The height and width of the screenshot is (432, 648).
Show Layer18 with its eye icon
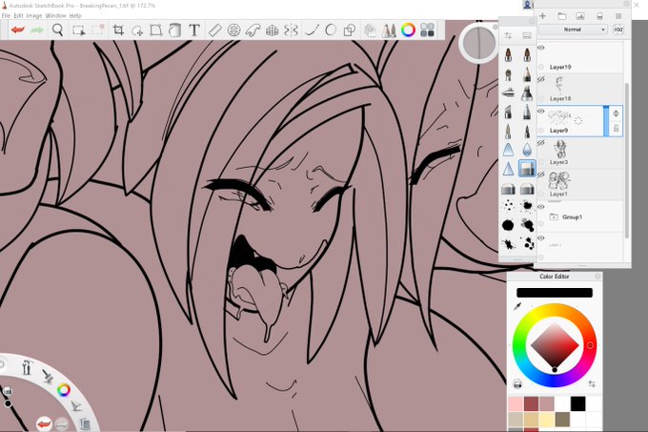click(541, 79)
